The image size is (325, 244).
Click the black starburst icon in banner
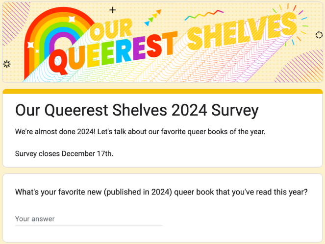tap(7, 64)
